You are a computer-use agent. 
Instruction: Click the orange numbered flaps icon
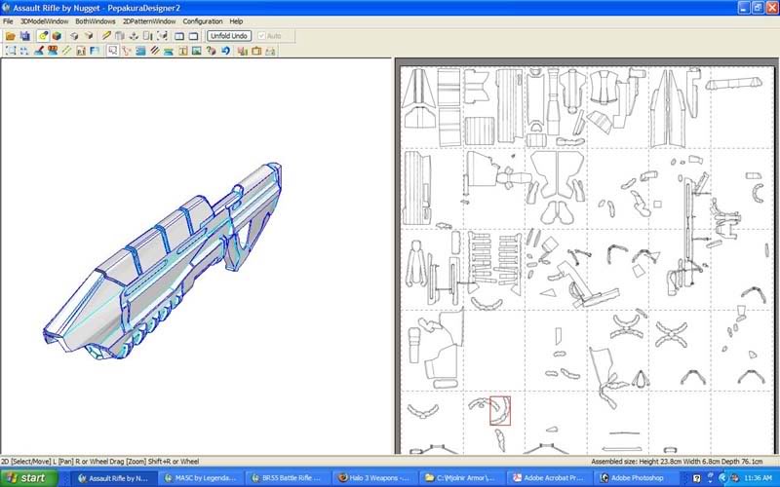[53, 51]
